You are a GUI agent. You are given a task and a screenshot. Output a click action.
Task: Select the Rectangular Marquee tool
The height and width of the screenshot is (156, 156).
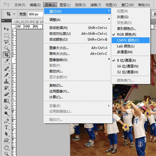tap(6, 35)
